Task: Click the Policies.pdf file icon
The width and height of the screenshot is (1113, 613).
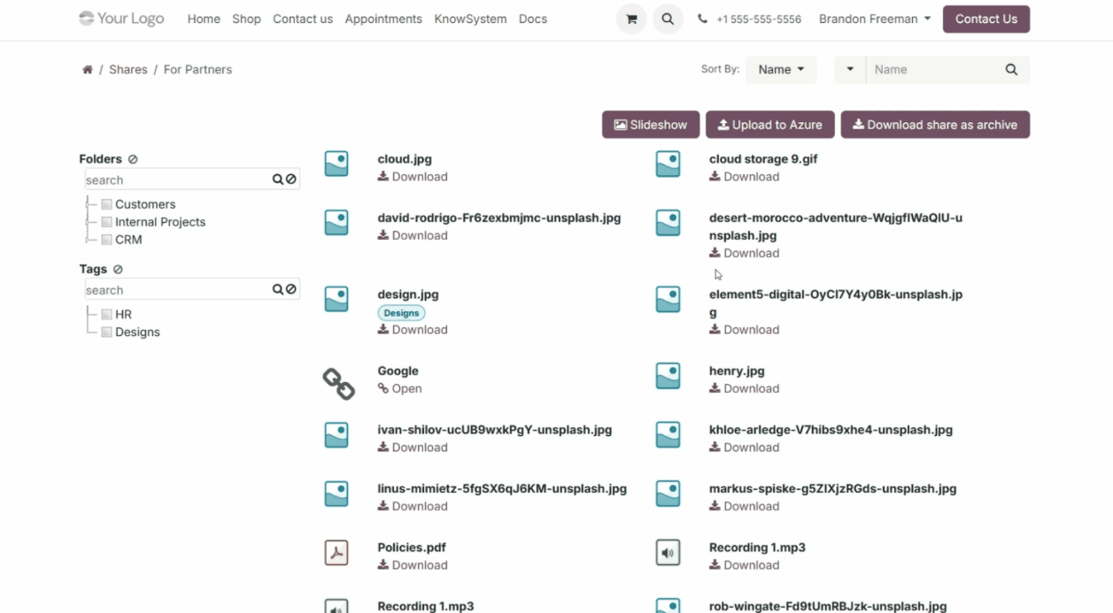Action: pyautogui.click(x=336, y=553)
